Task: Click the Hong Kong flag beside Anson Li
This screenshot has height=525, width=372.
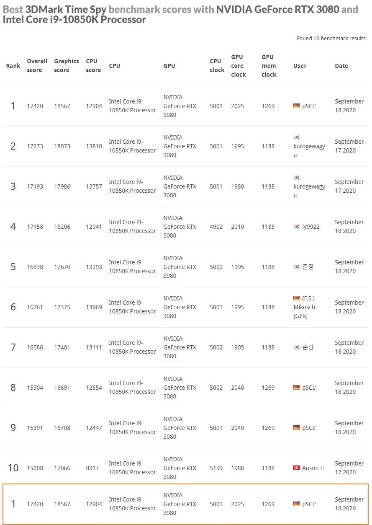Action: pyautogui.click(x=297, y=468)
